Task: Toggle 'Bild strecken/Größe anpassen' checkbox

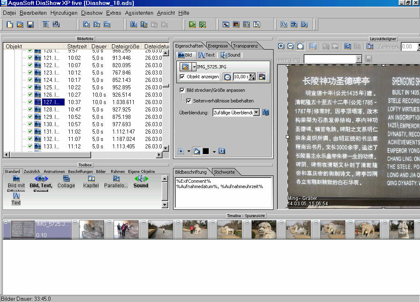Action: click(x=183, y=90)
